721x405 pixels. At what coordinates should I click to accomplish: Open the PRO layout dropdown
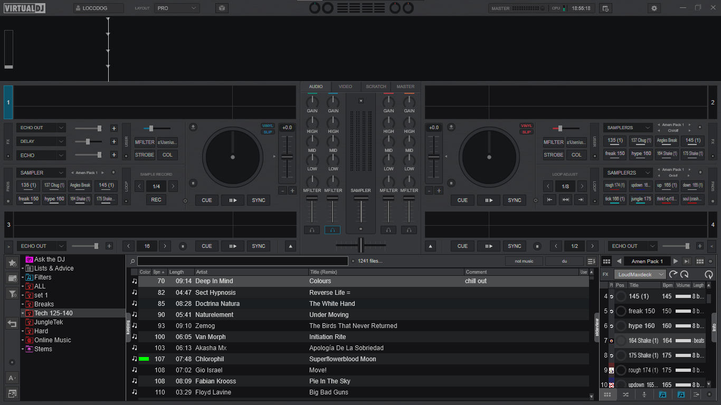(177, 8)
